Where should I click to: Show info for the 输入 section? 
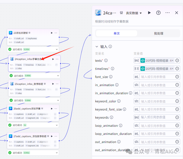tap(110, 46)
